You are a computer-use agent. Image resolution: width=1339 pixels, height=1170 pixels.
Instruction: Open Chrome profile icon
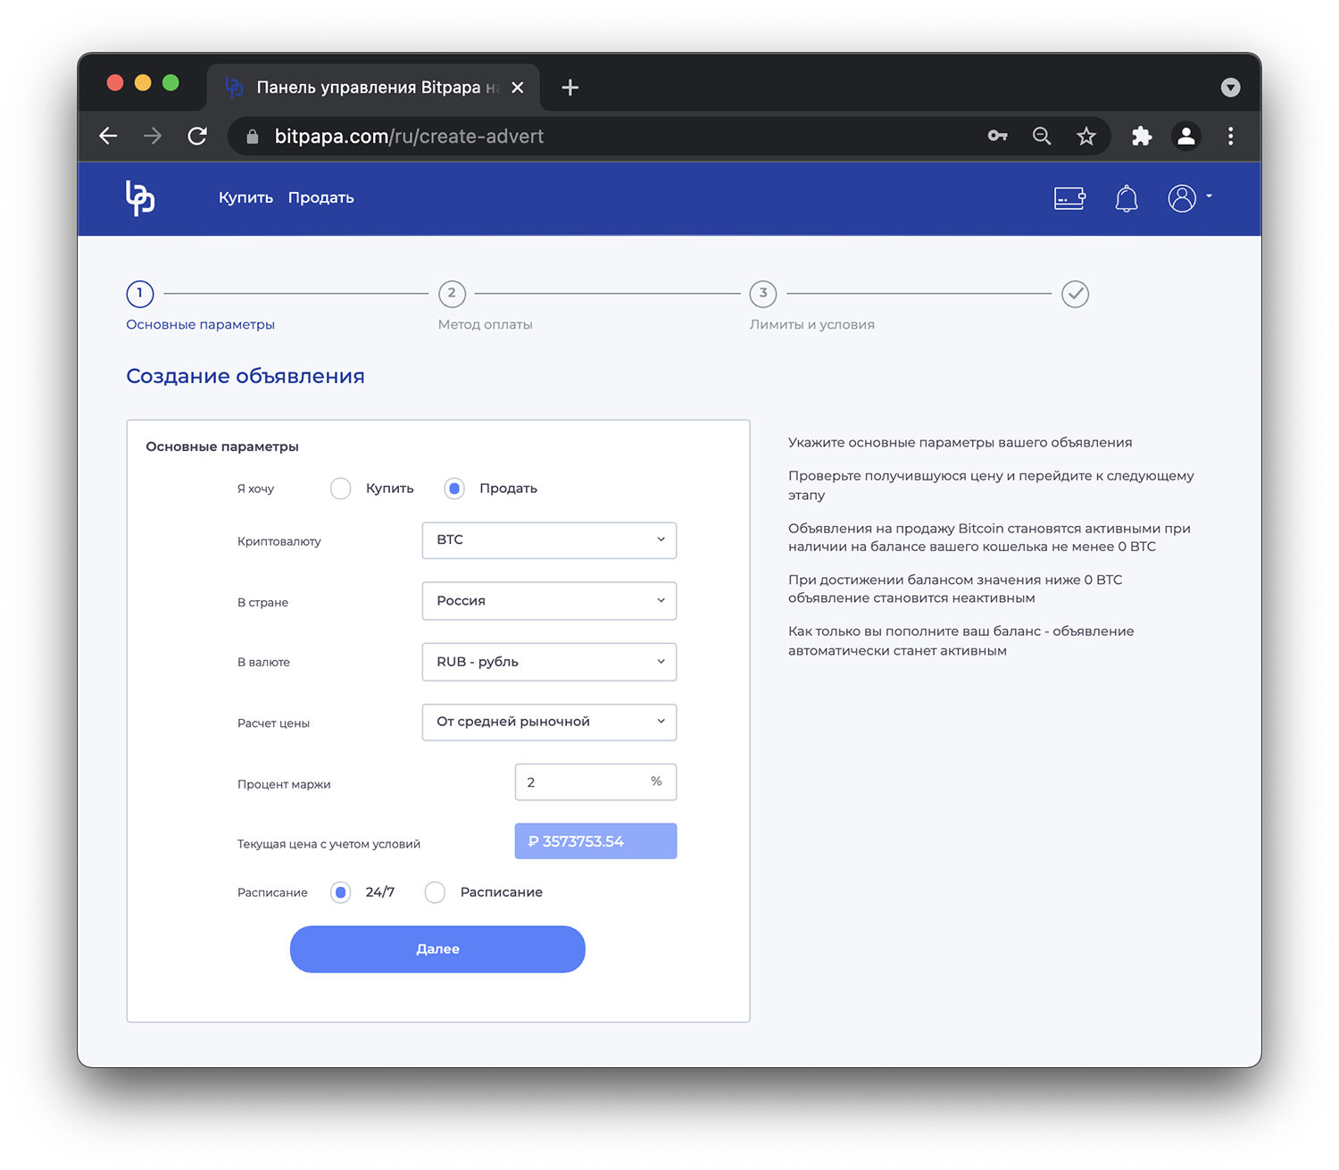coord(1186,136)
